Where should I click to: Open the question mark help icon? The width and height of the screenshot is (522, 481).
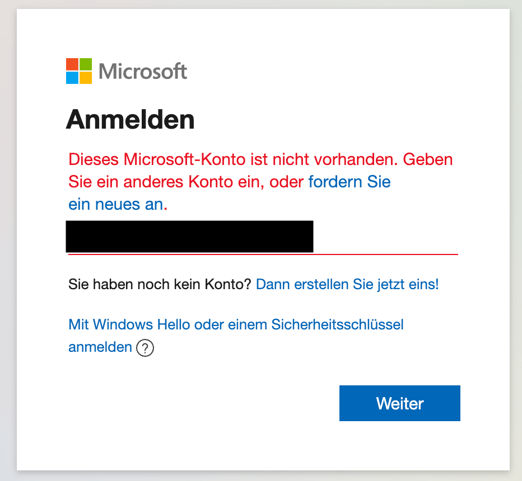click(x=145, y=348)
